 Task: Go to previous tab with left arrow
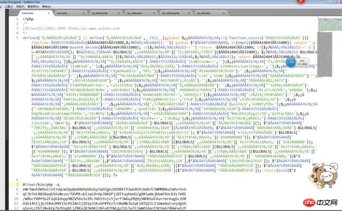click(x=12, y=13)
